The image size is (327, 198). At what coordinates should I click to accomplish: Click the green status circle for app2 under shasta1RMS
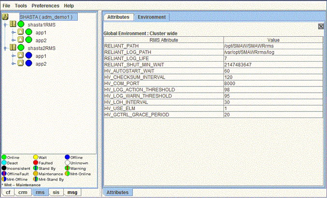pos(28,40)
